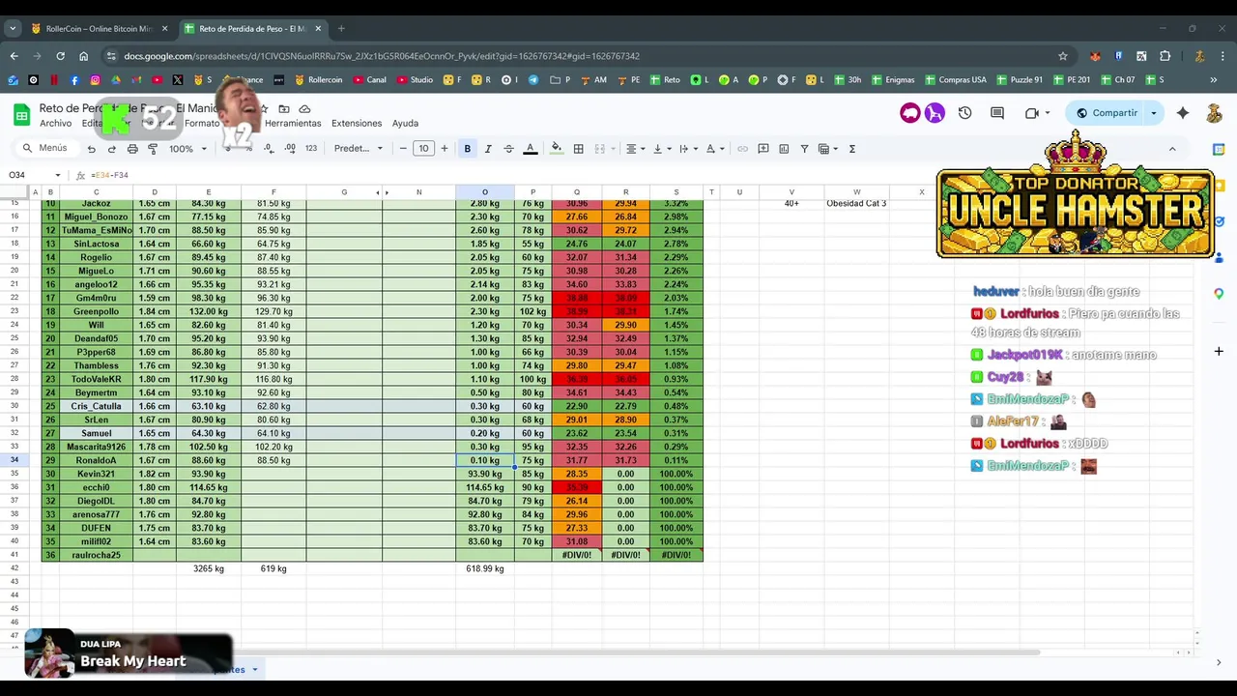1237x696 pixels.
Task: Click the Insert chart icon
Action: (x=784, y=149)
